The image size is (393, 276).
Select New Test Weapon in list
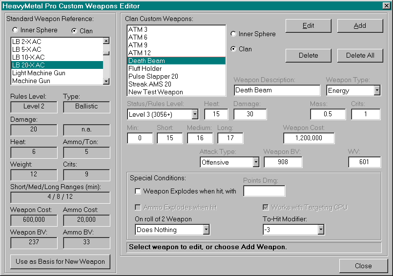click(176, 92)
